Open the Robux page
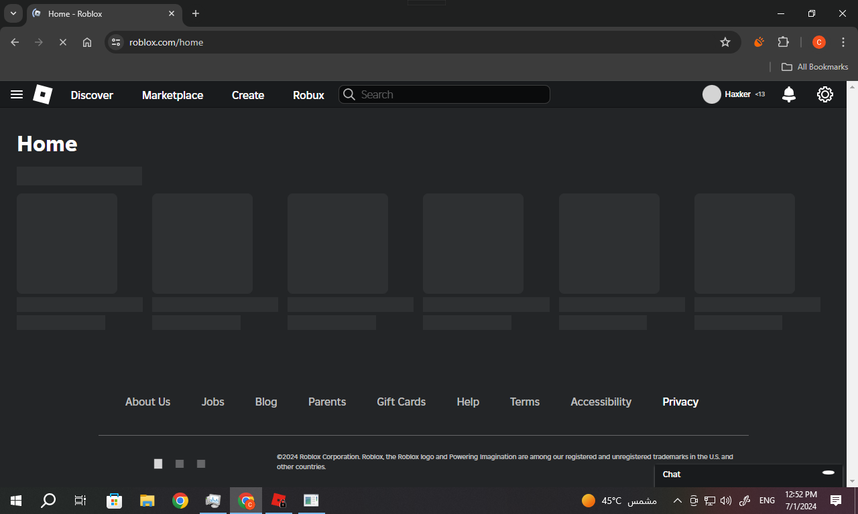This screenshot has height=514, width=858. pyautogui.click(x=308, y=95)
